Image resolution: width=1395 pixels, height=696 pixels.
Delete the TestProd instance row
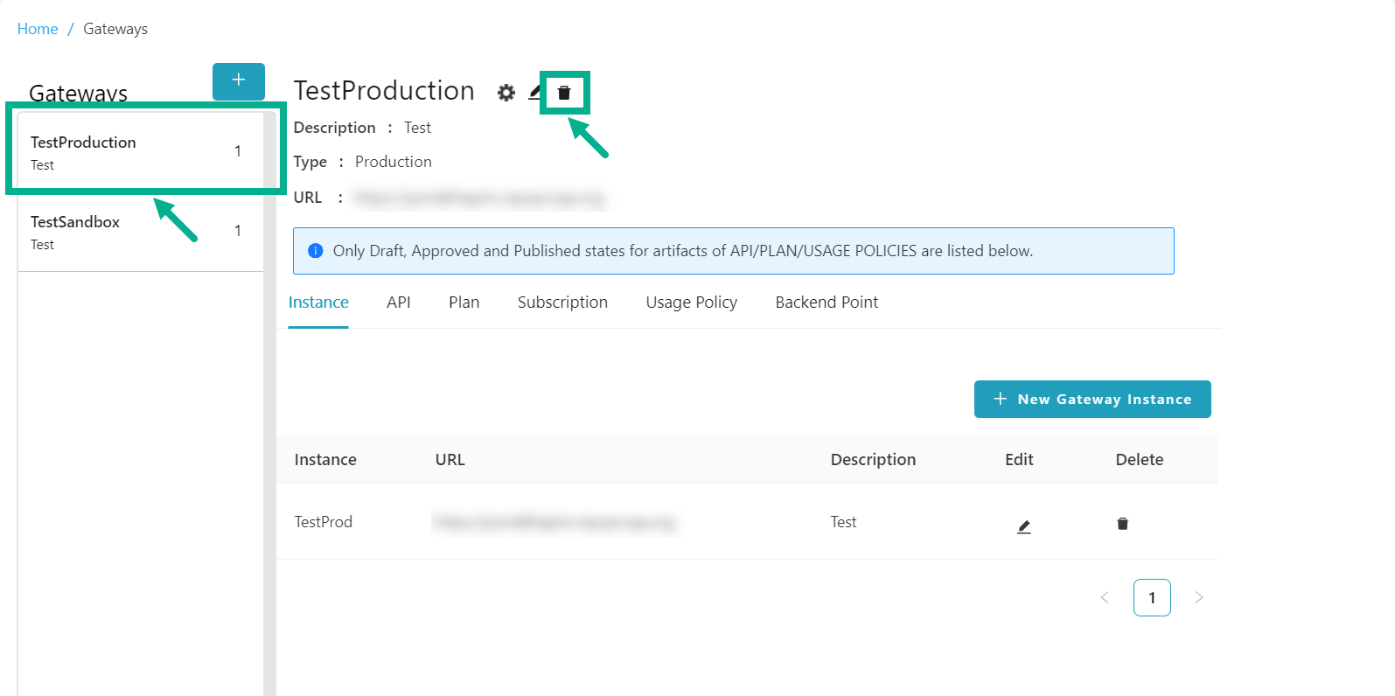pyautogui.click(x=1122, y=524)
